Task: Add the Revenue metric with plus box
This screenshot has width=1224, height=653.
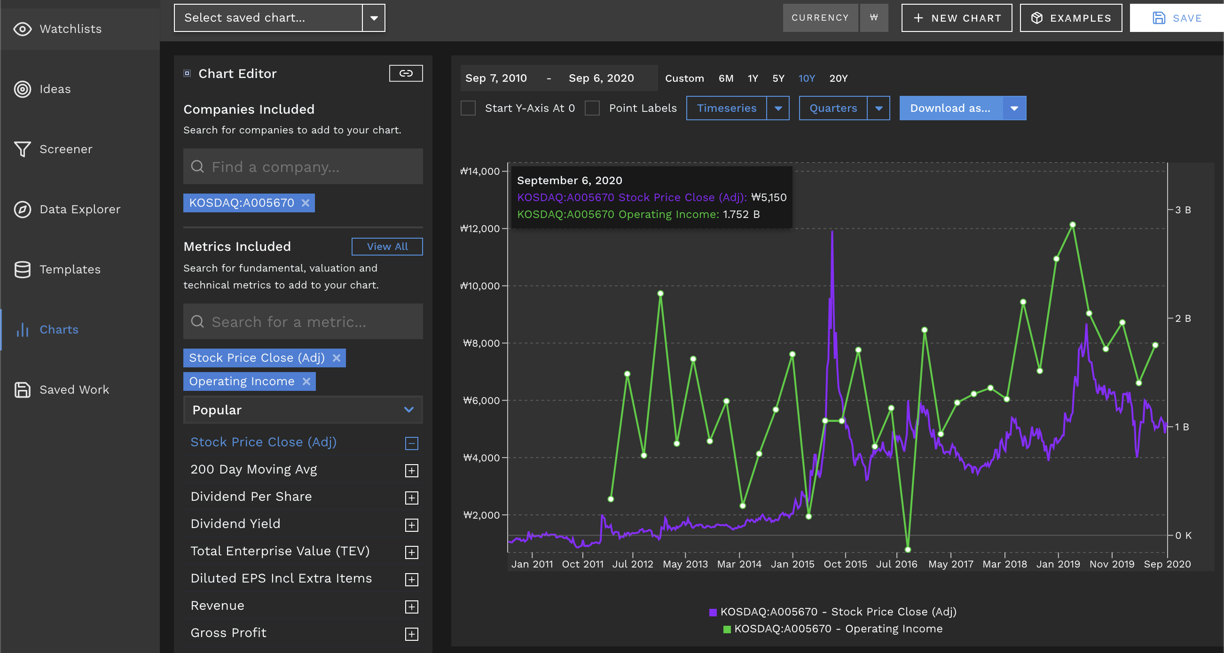Action: (x=411, y=607)
